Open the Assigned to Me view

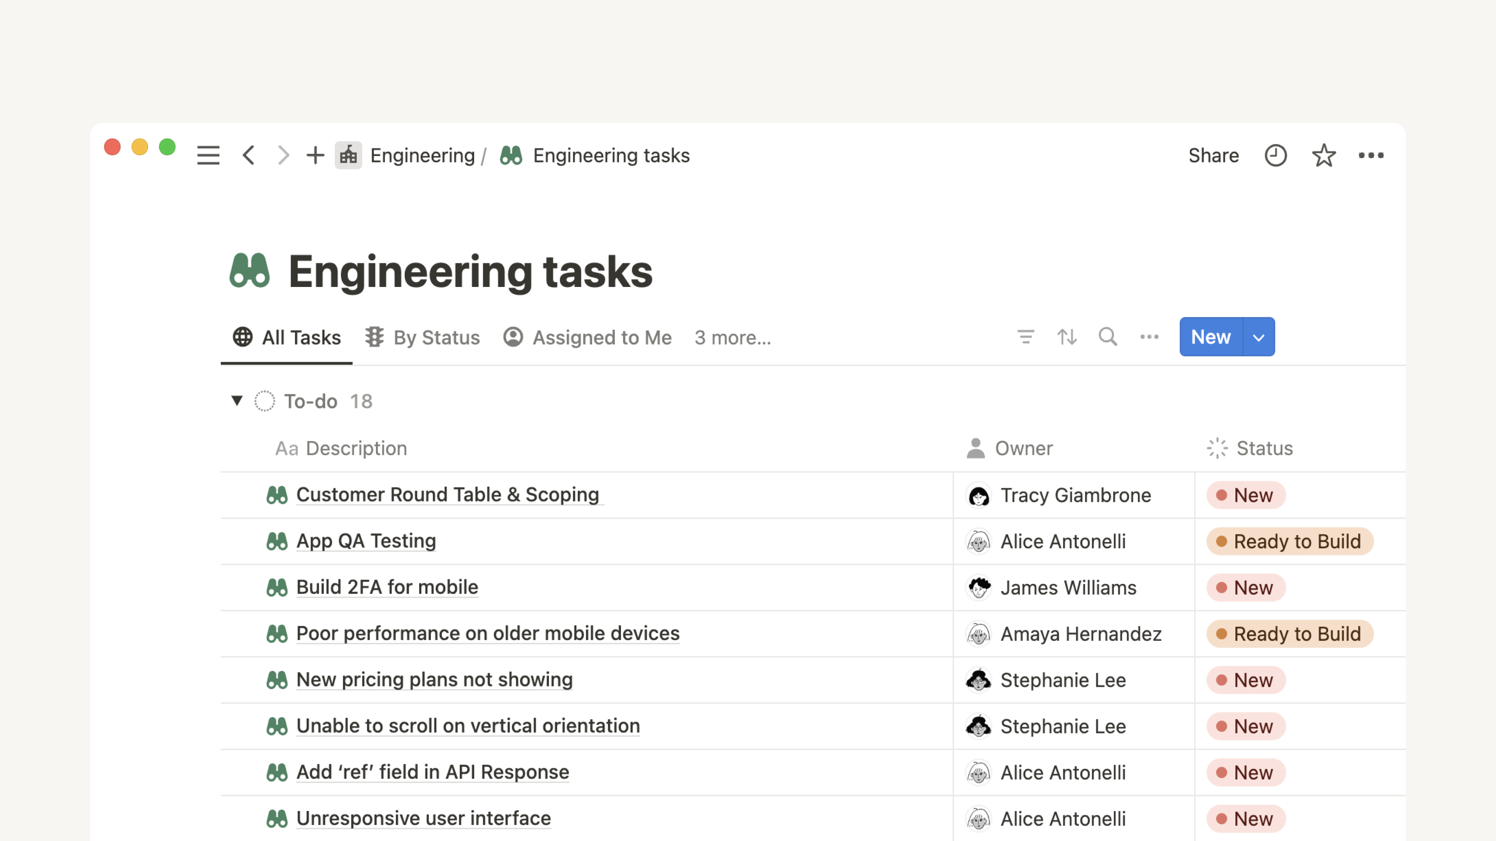(602, 337)
